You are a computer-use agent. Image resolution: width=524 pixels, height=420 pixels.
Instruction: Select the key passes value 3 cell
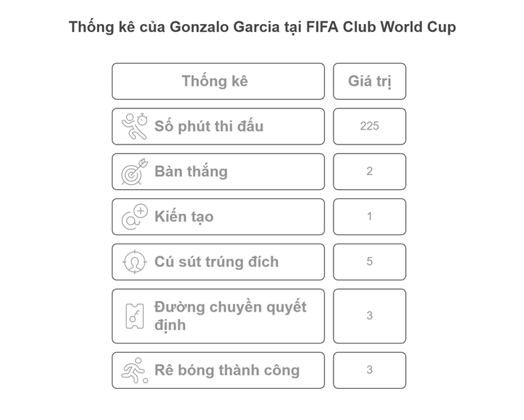[x=370, y=316]
